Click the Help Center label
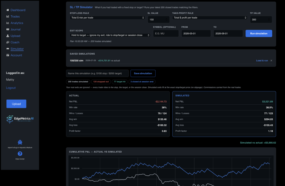Image resolution: width=285 pixels, height=186 pixels. point(20,159)
